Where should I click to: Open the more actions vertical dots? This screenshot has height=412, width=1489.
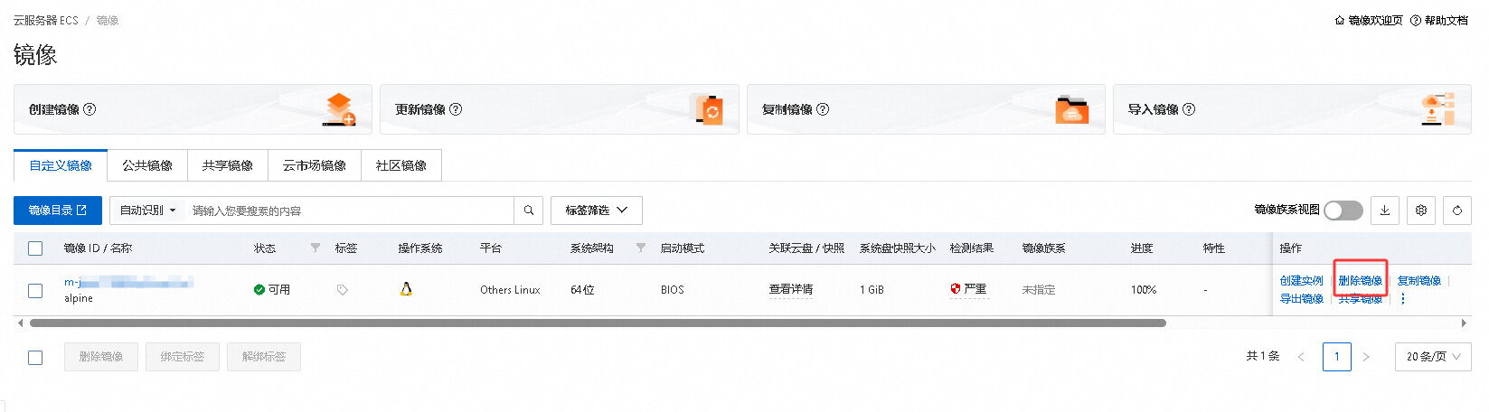(1402, 299)
